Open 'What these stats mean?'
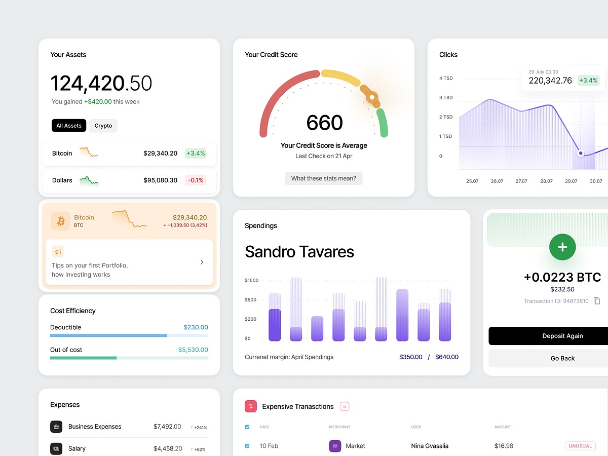 (x=323, y=178)
